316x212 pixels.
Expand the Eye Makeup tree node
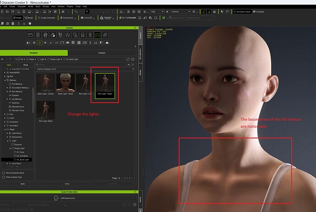[x=7, y=91]
